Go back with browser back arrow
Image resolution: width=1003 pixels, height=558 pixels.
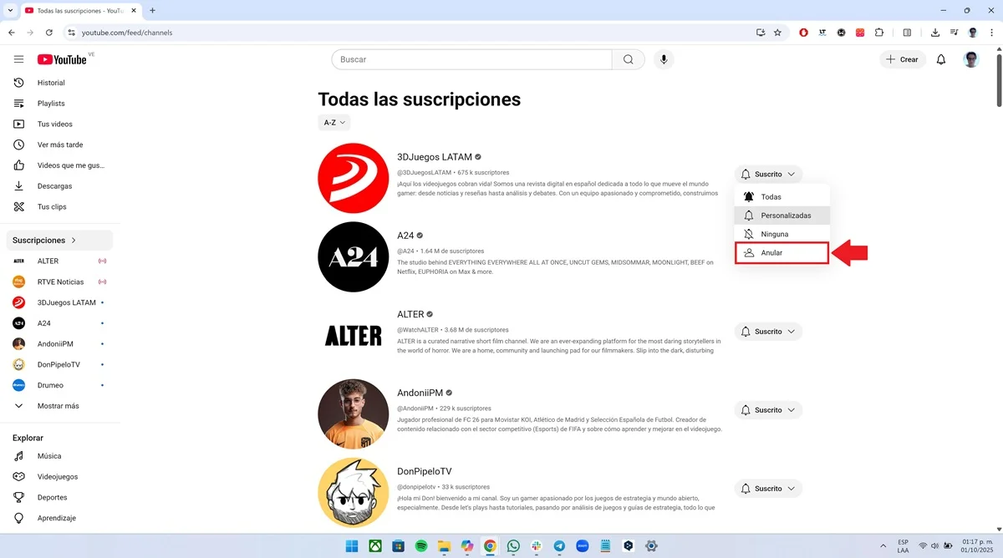[12, 33]
